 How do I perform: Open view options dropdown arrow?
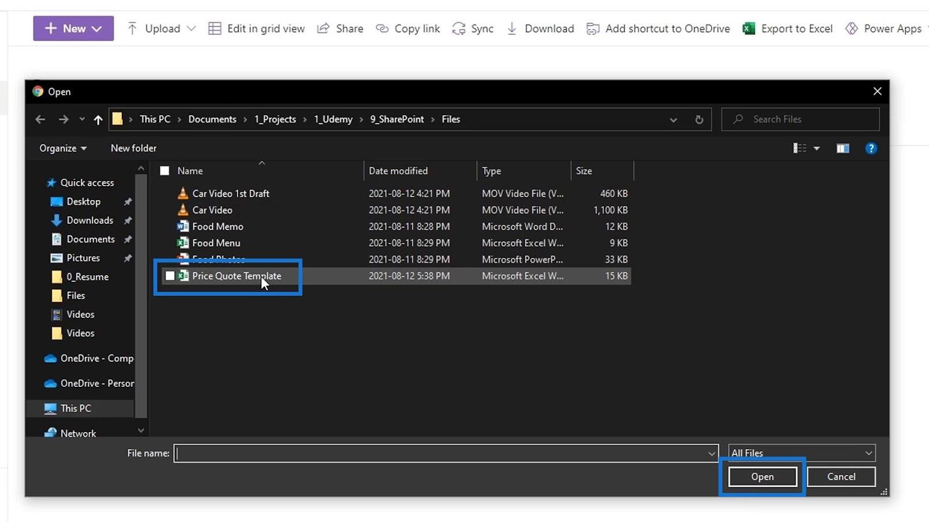click(x=817, y=148)
